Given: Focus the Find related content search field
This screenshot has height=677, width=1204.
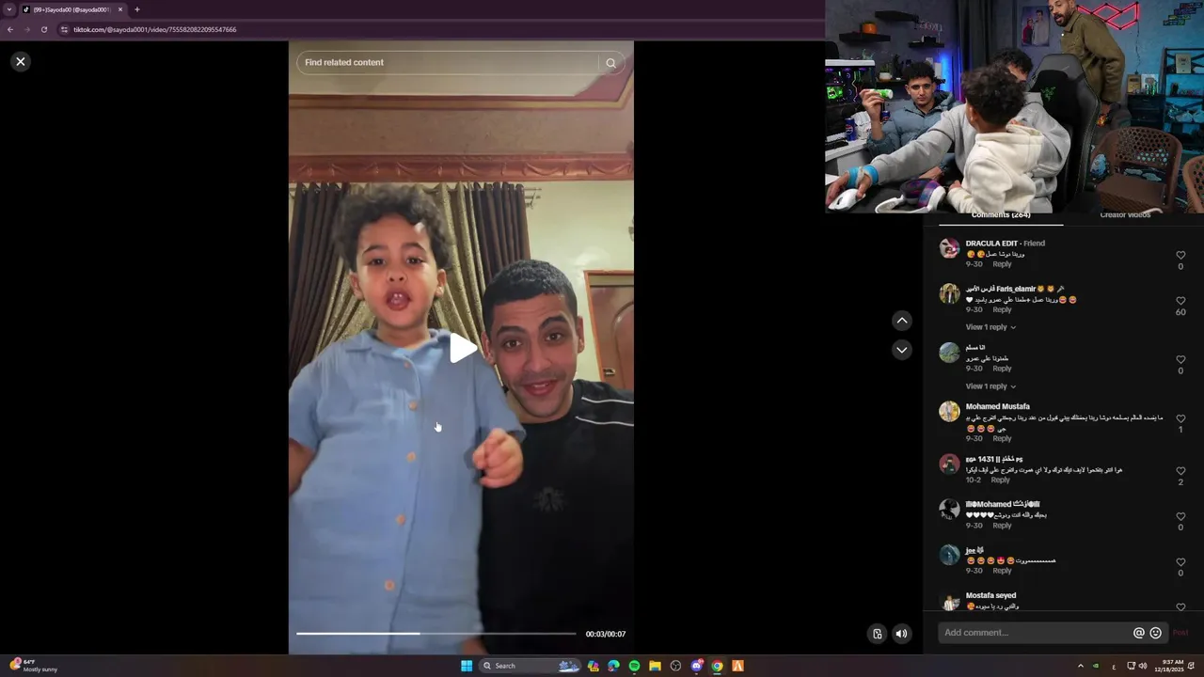Looking at the screenshot, I should 448,63.
